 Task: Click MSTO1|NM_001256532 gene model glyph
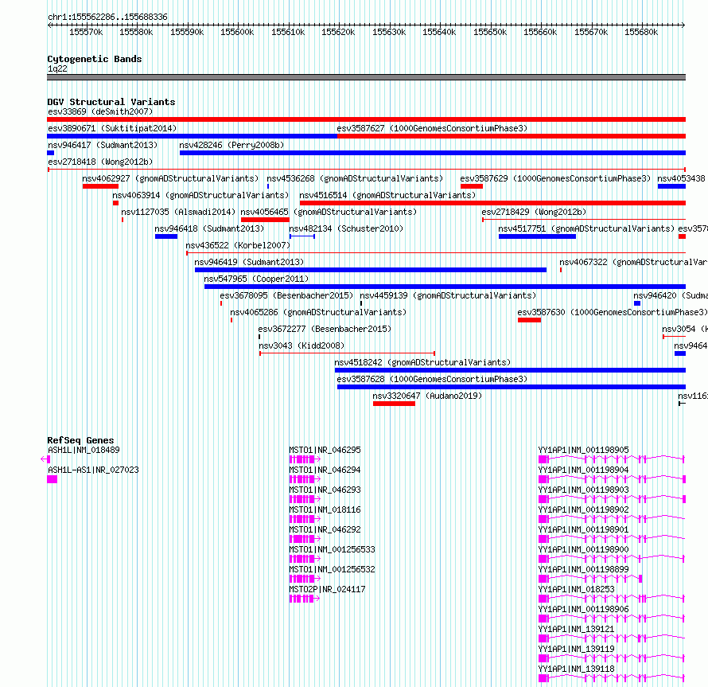click(305, 579)
